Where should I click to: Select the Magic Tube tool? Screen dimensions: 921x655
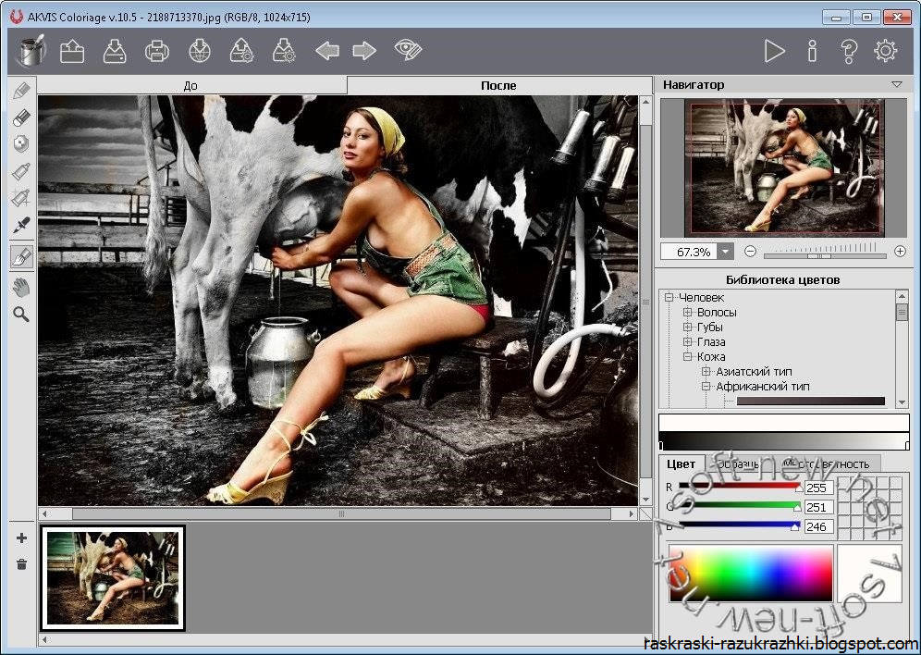(x=21, y=198)
